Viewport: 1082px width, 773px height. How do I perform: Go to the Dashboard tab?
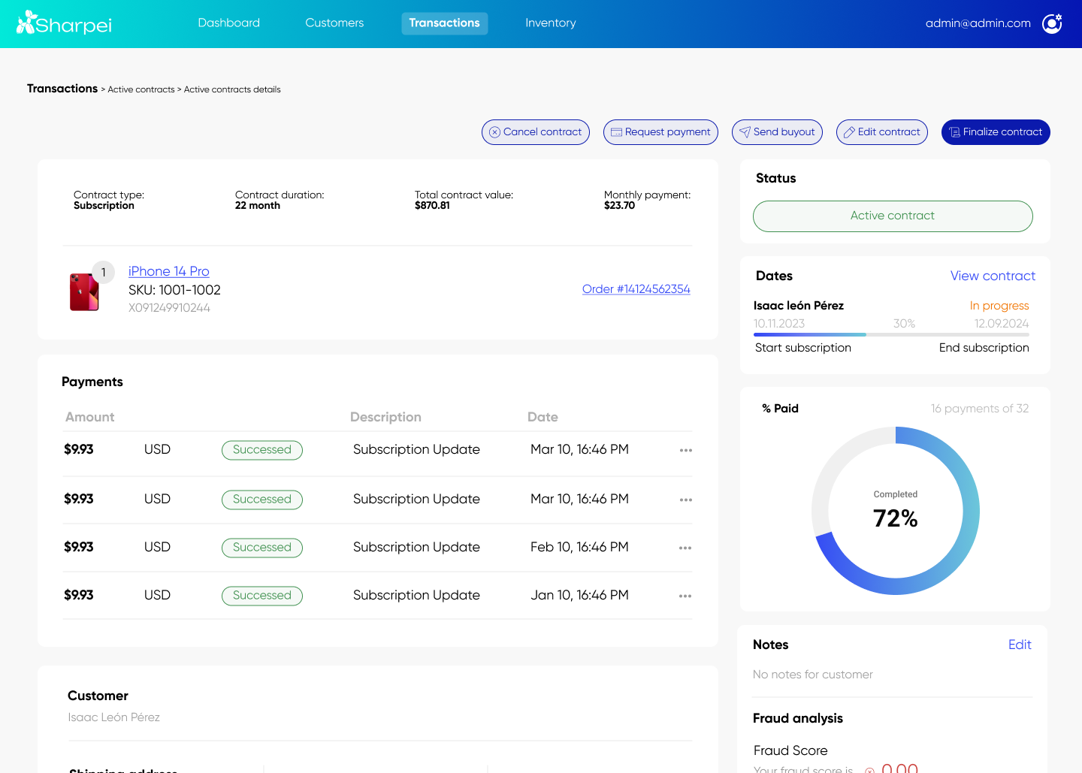point(228,23)
